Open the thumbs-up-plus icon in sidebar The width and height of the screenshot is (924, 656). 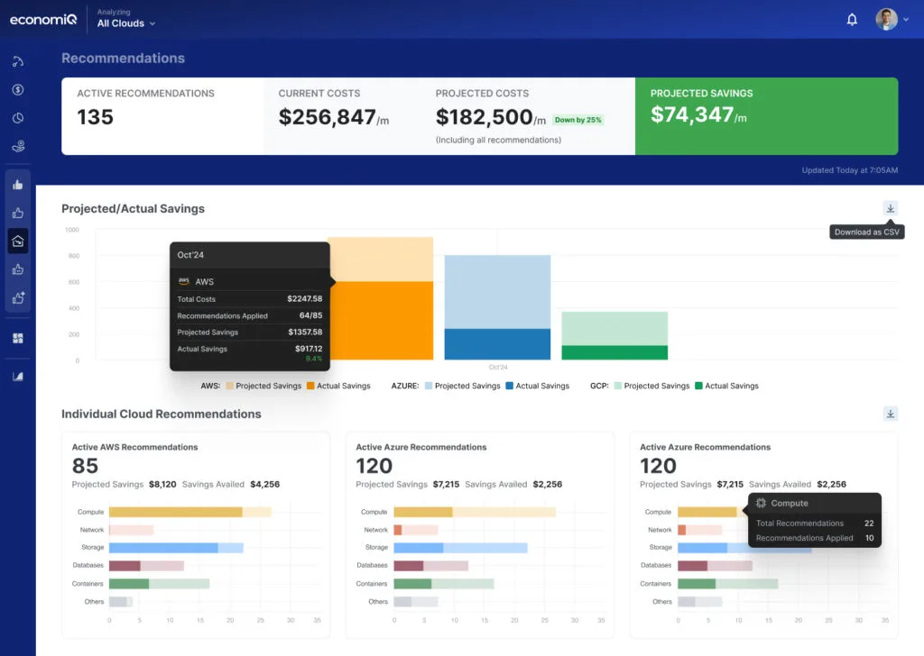click(x=18, y=297)
